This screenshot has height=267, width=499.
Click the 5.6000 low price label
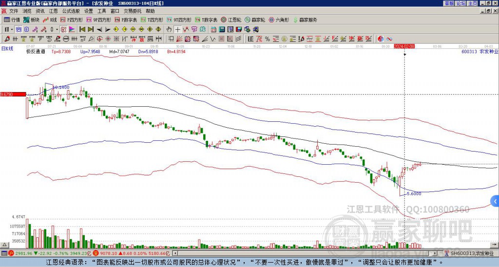(x=414, y=193)
